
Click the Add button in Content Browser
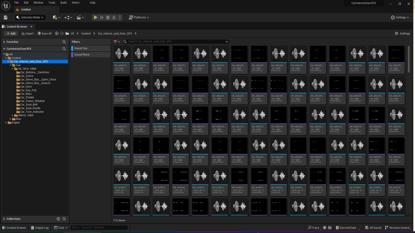[11, 33]
